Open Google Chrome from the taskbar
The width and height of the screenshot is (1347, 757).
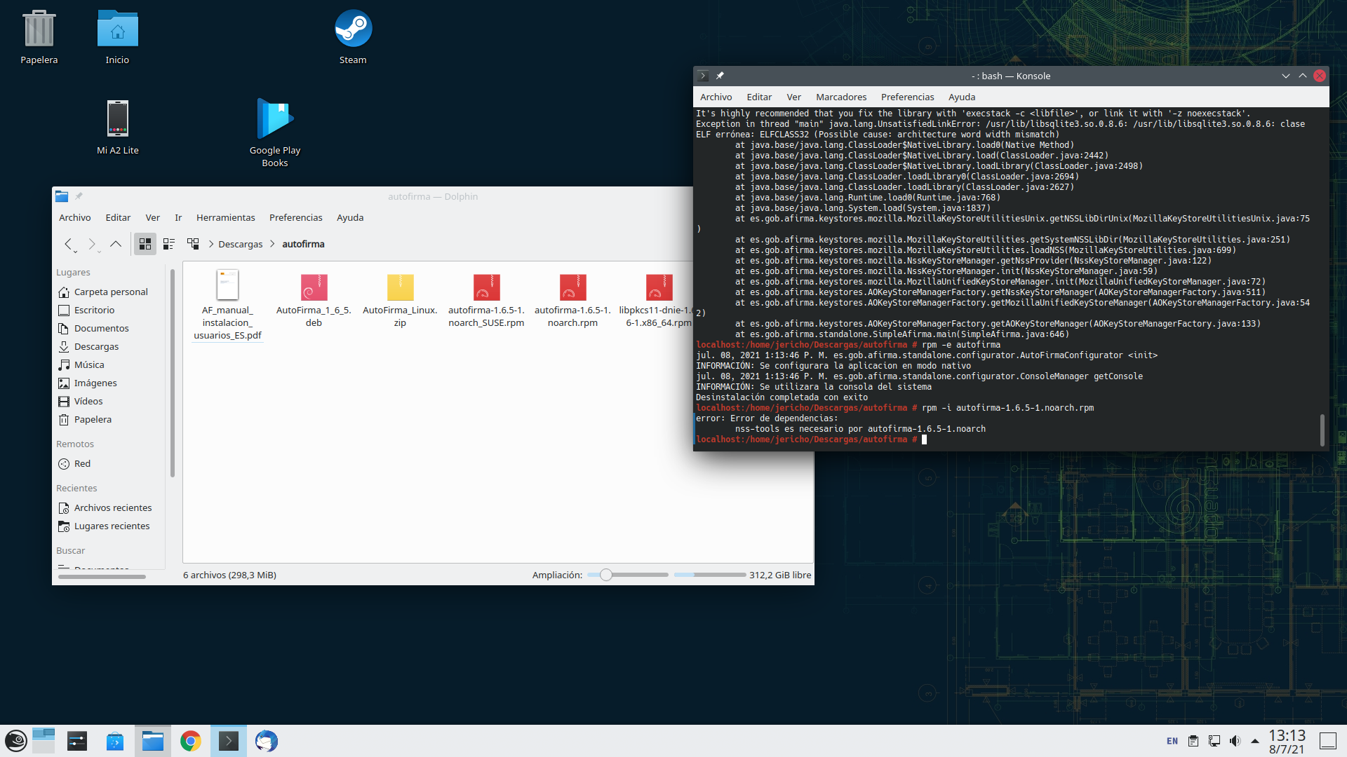[190, 741]
